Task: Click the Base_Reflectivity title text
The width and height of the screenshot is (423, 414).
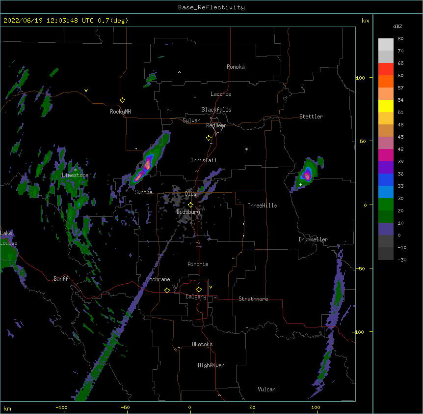Action: coord(211,7)
